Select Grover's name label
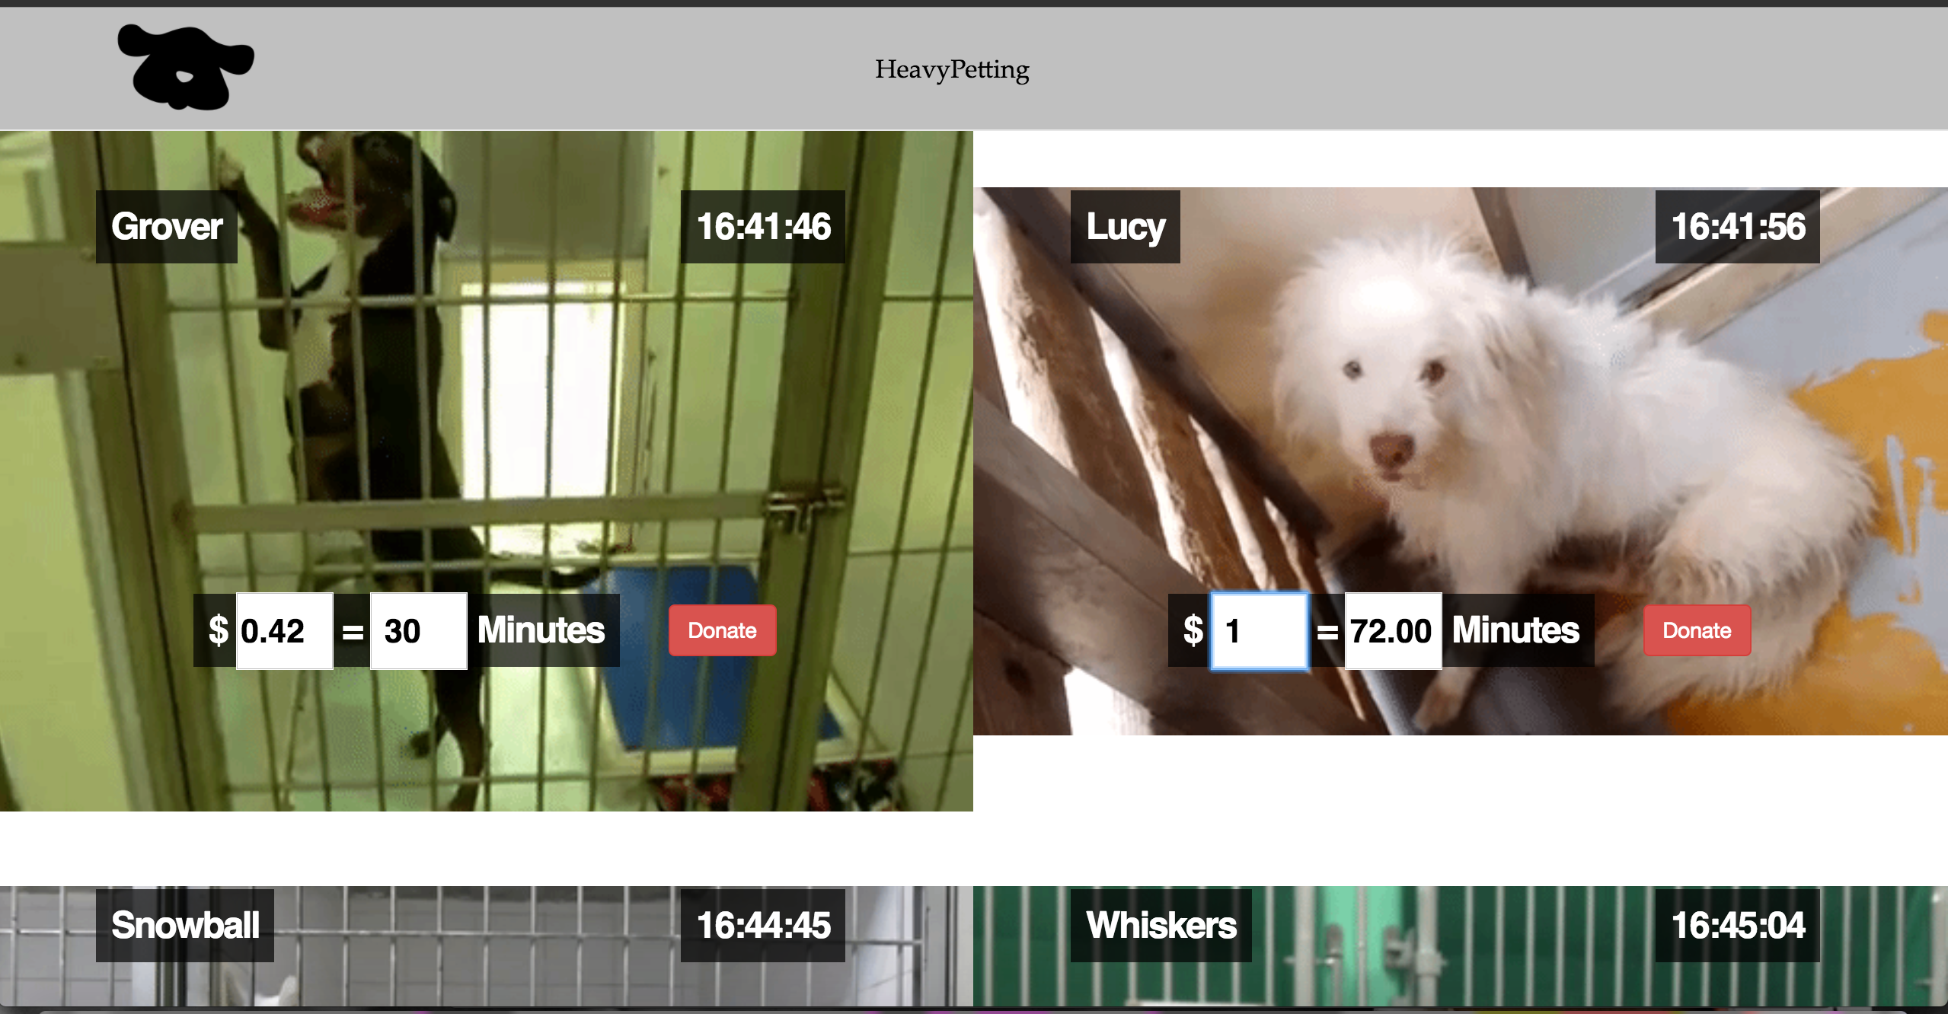This screenshot has width=1948, height=1014. (x=167, y=227)
